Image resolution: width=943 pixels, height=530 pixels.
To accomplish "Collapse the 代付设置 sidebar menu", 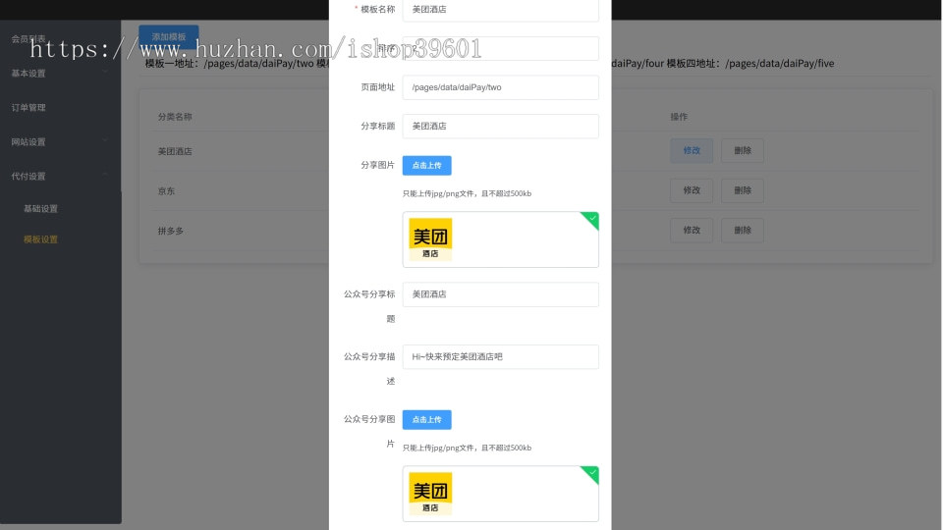I will [60, 176].
